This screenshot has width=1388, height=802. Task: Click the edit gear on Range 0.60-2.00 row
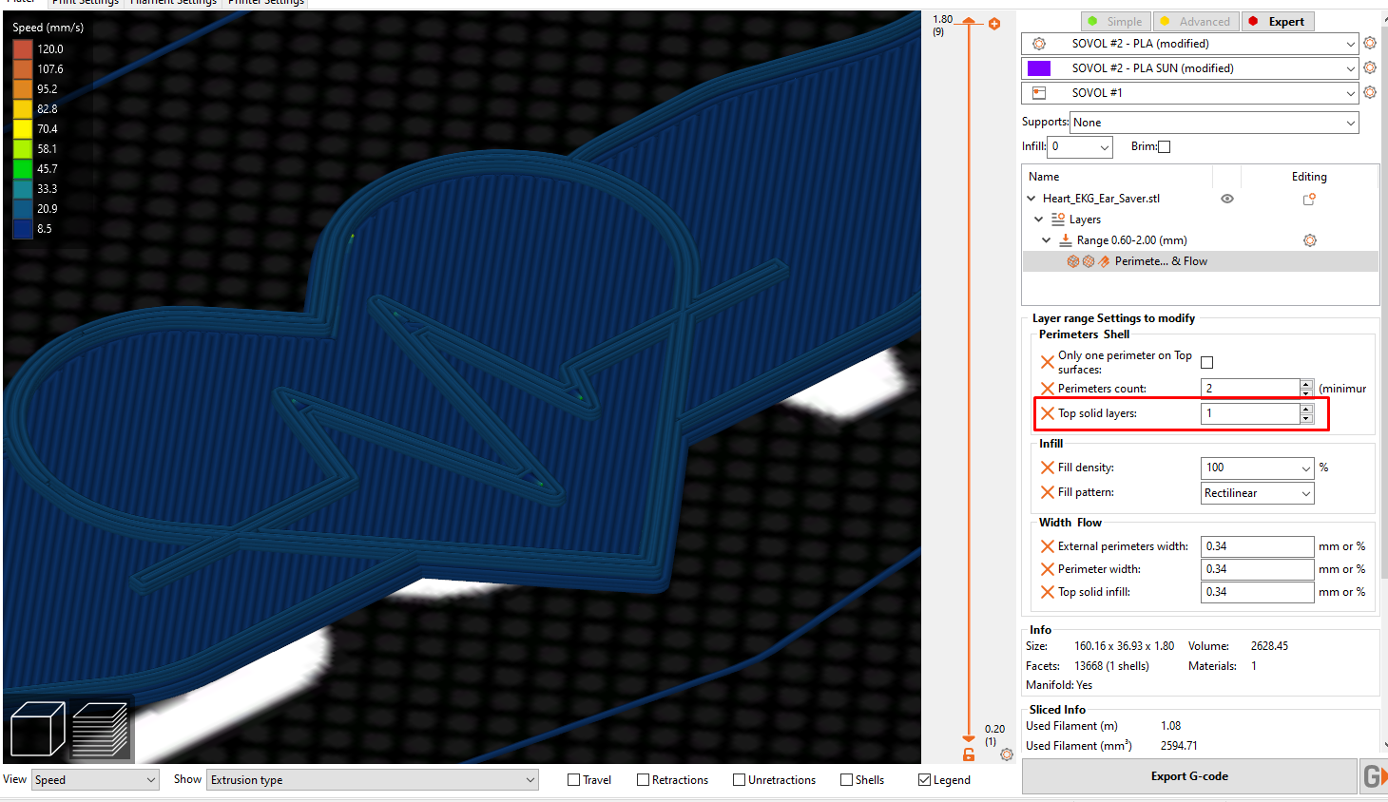pyautogui.click(x=1310, y=240)
